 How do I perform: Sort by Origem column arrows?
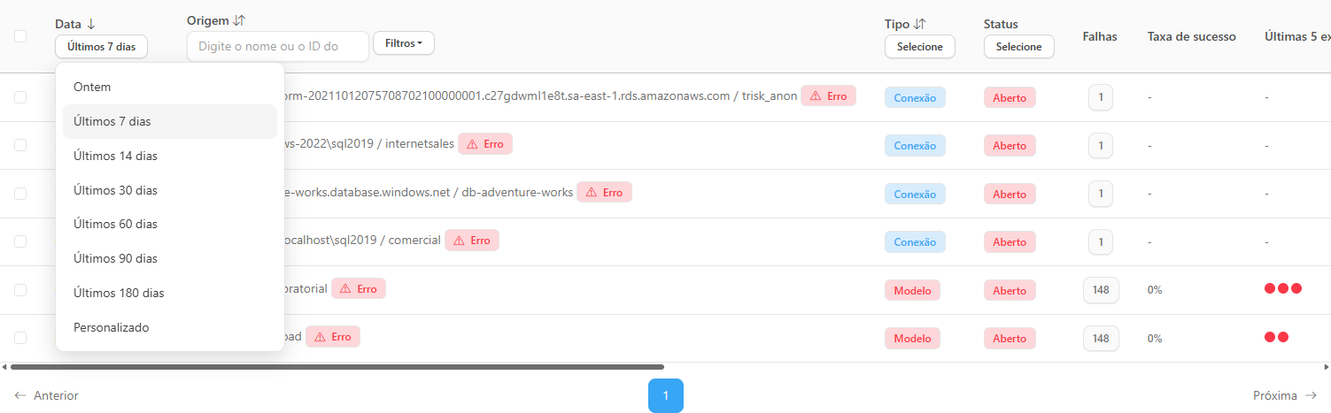tap(239, 19)
